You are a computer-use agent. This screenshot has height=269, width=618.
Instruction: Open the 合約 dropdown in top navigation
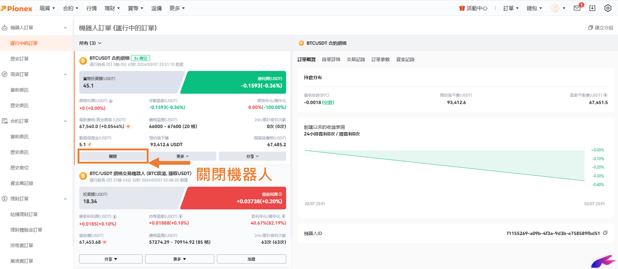[71, 8]
